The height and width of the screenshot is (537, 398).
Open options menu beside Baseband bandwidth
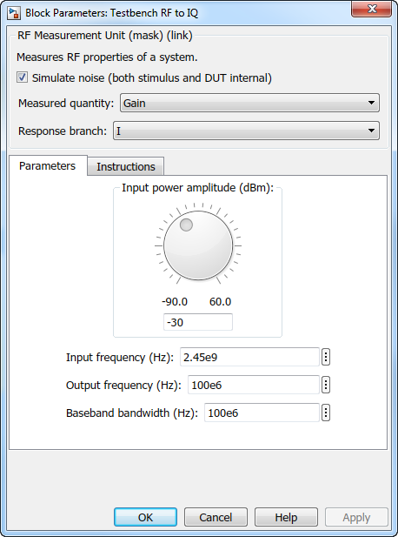pyautogui.click(x=326, y=413)
